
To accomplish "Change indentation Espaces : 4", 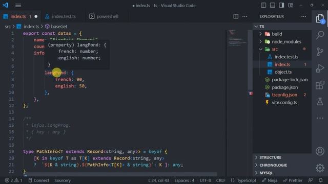I will pos(184,180).
